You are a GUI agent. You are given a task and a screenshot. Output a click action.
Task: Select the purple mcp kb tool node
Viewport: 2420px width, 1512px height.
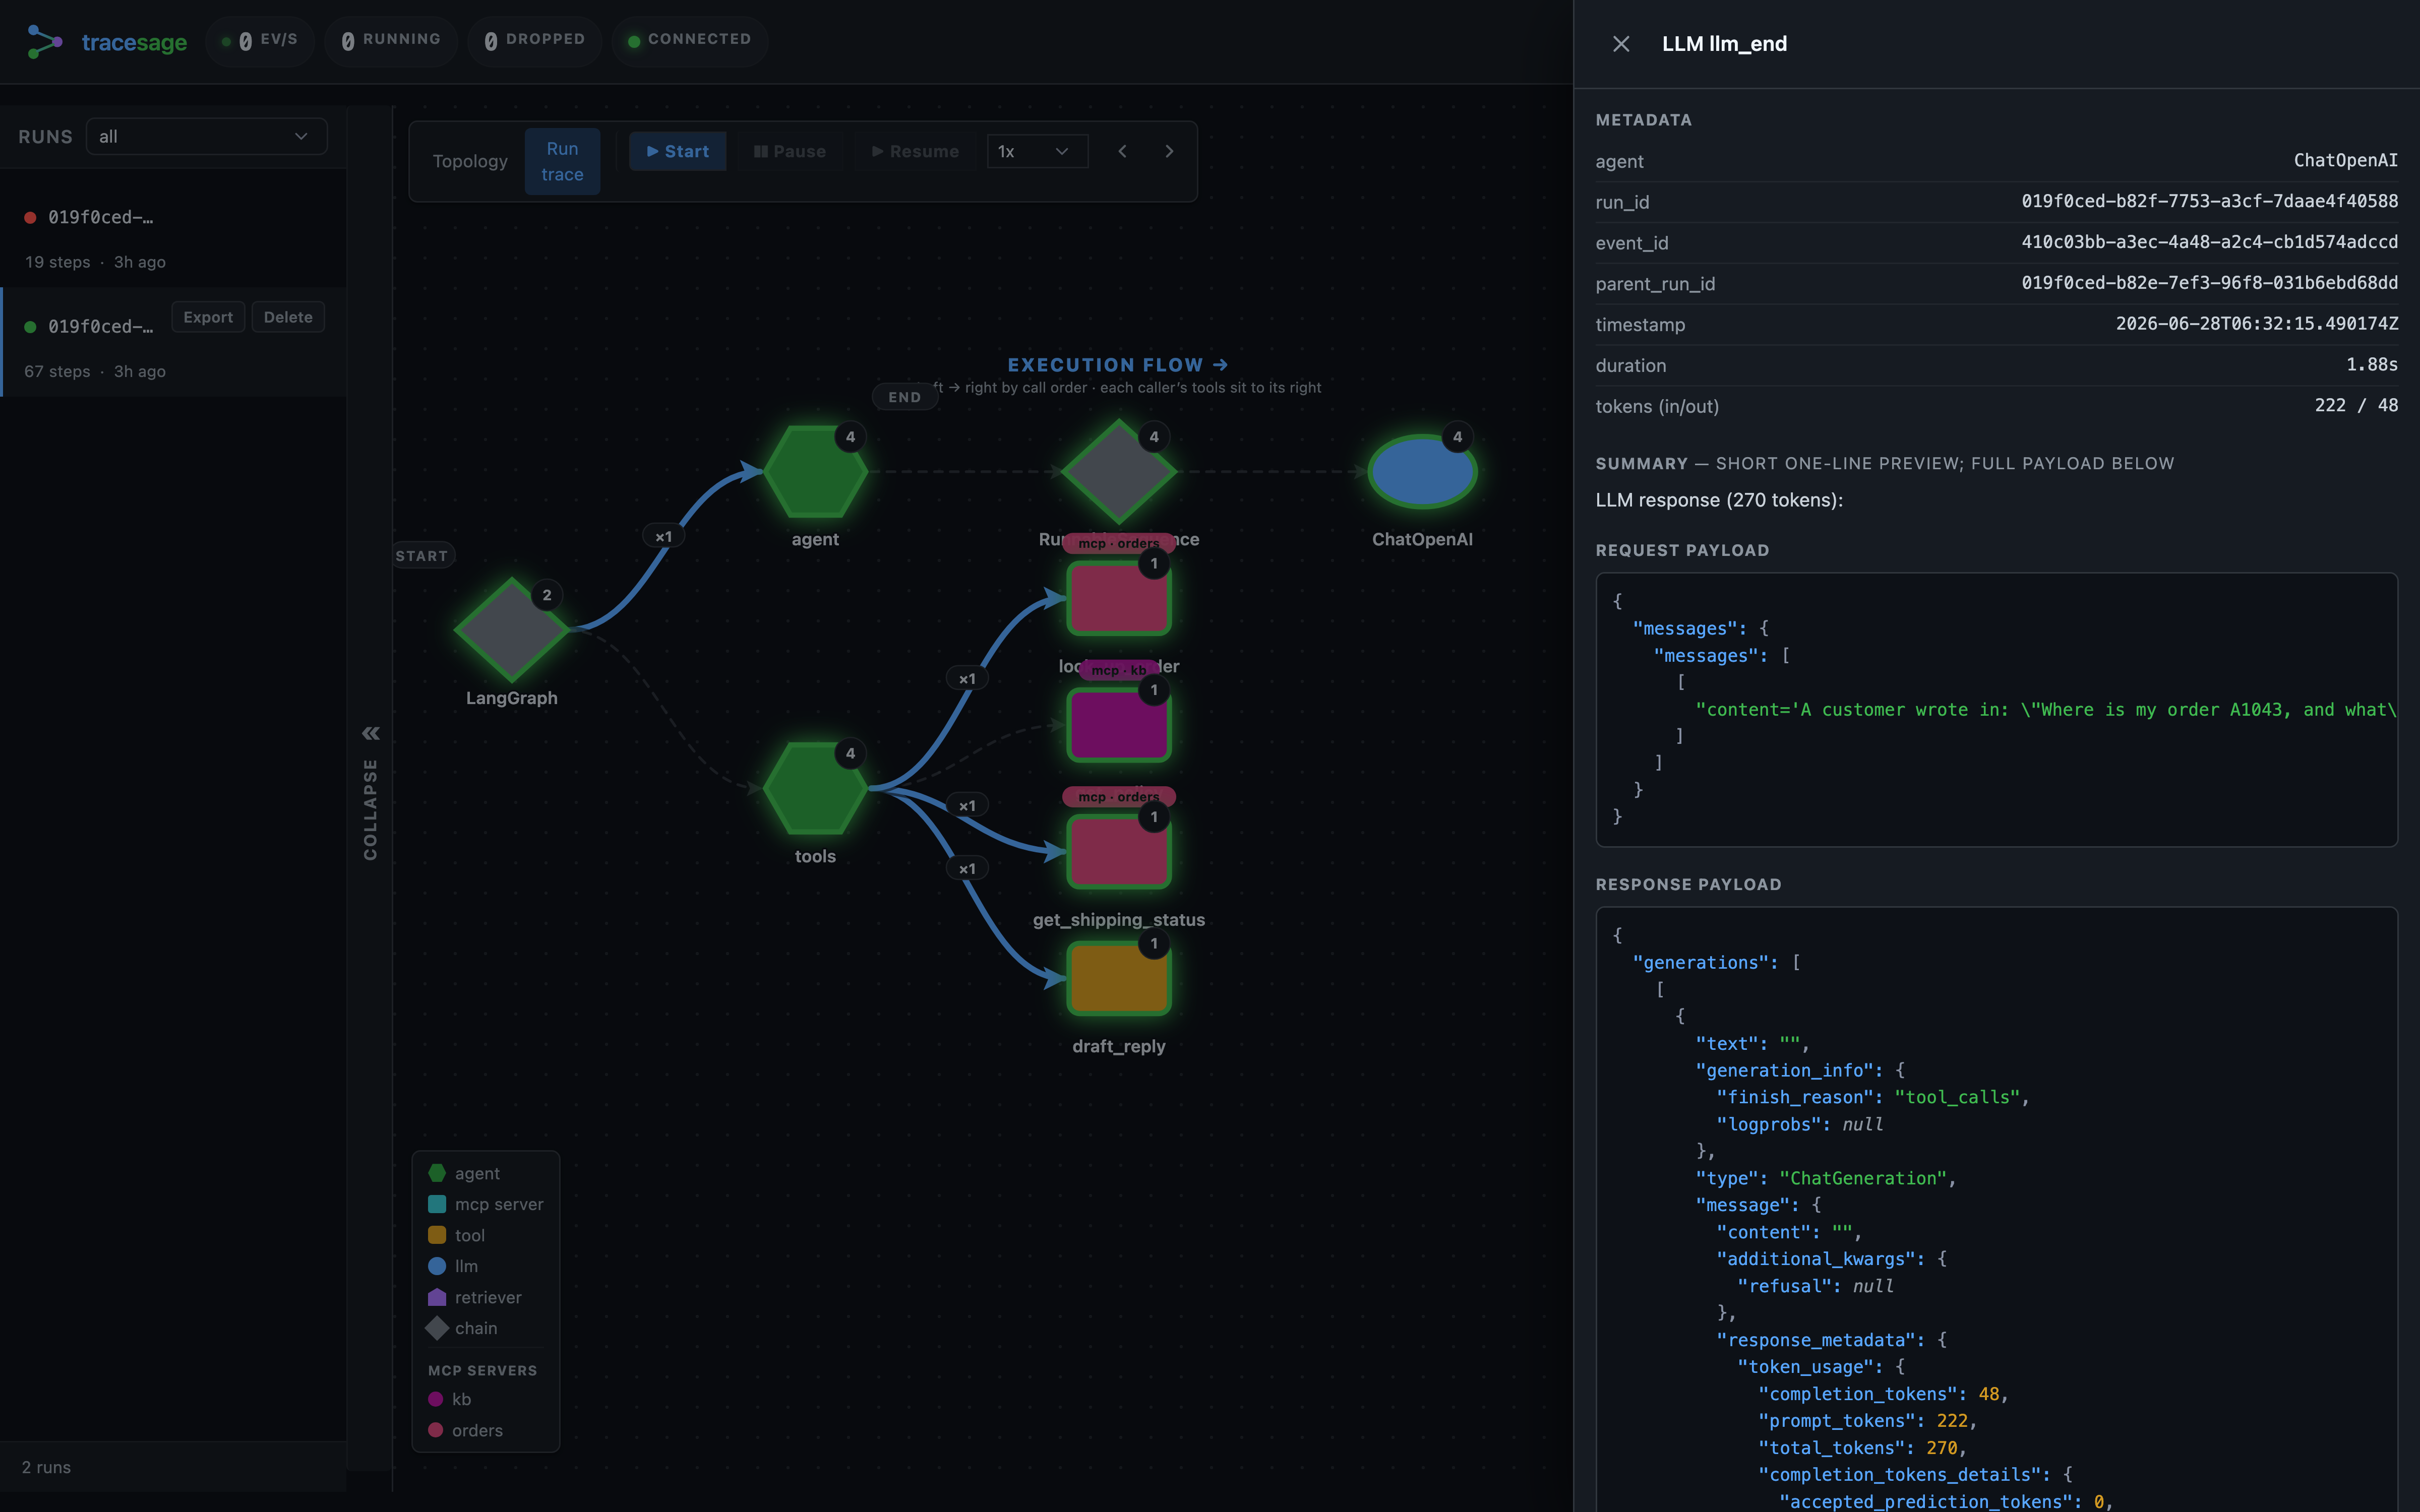(1119, 725)
